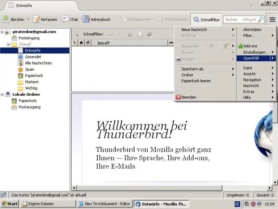Choose Papierkorb leeren menu entry
This screenshot has width=278, height=209.
point(205,81)
